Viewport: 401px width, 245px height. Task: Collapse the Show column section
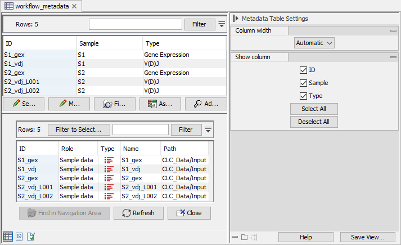click(393, 57)
